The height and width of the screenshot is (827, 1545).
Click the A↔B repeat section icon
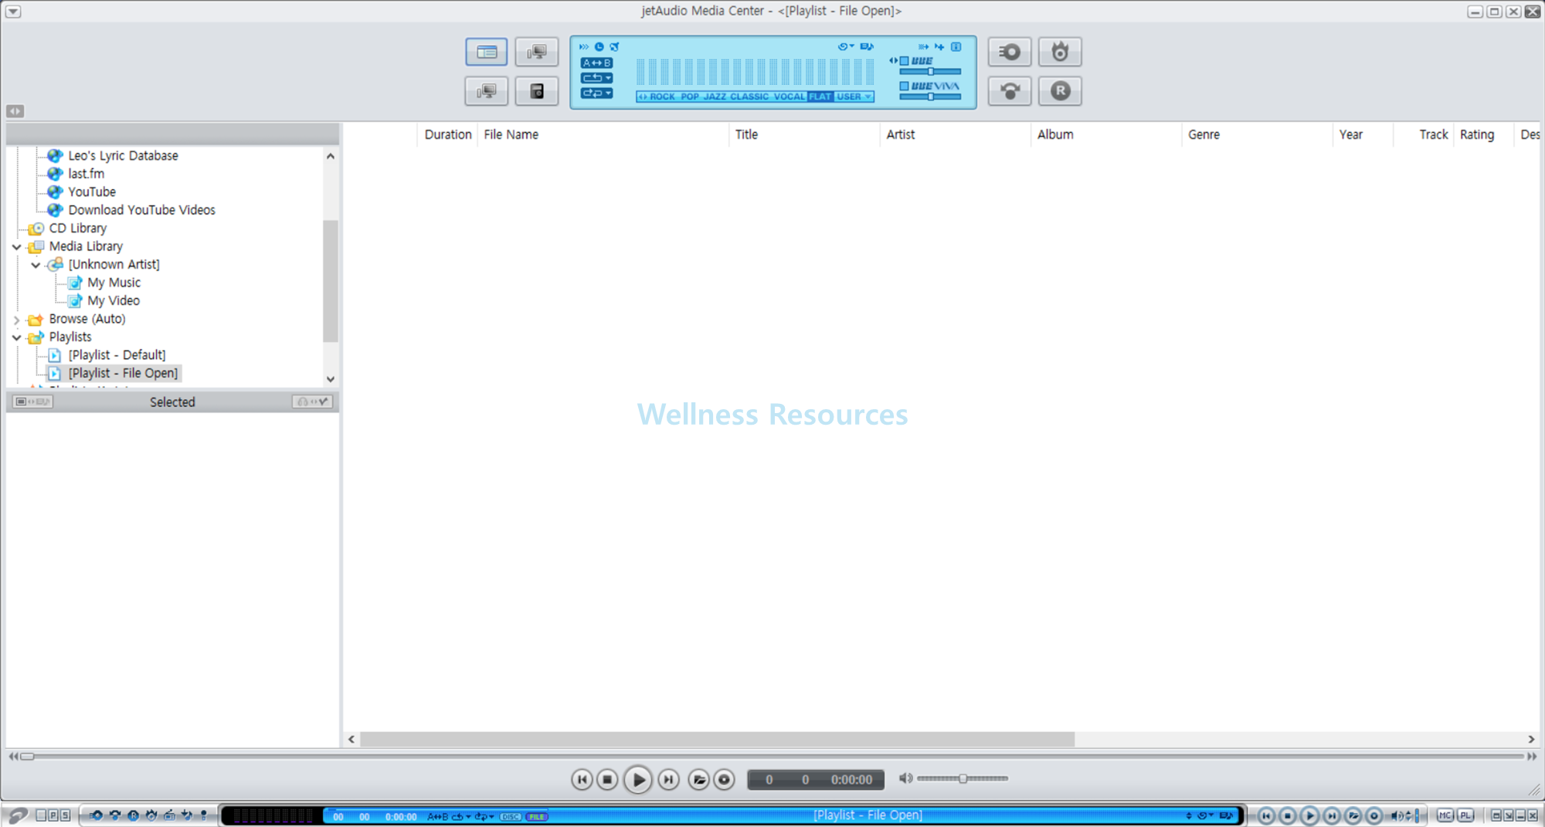(596, 63)
